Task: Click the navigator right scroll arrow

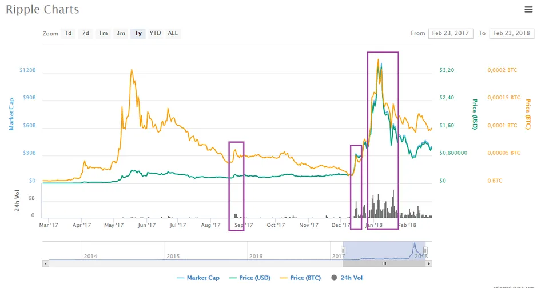Action: pos(429,263)
